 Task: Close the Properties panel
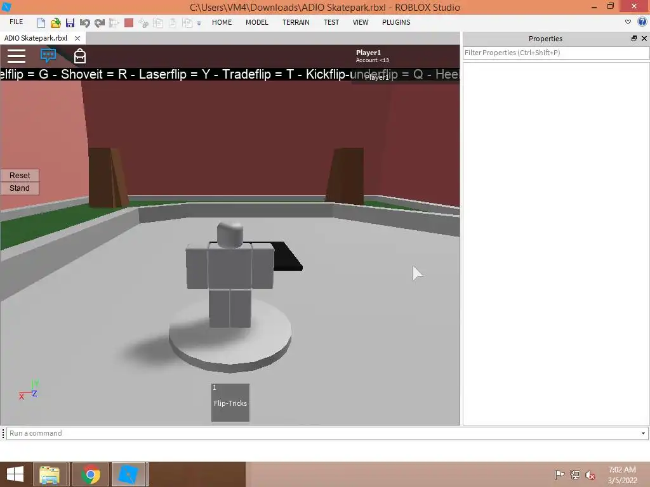tap(644, 39)
